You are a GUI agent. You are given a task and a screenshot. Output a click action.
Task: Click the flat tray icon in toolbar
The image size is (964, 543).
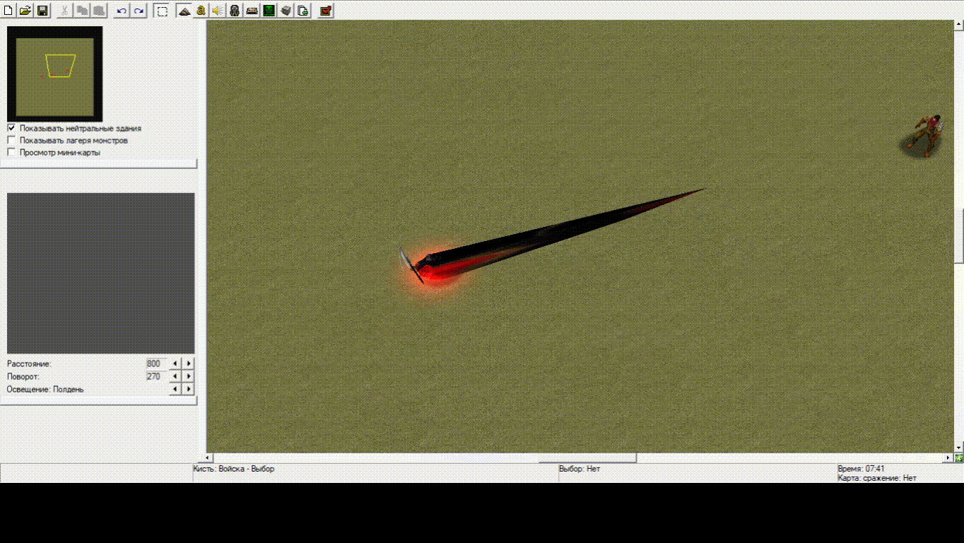click(x=252, y=11)
